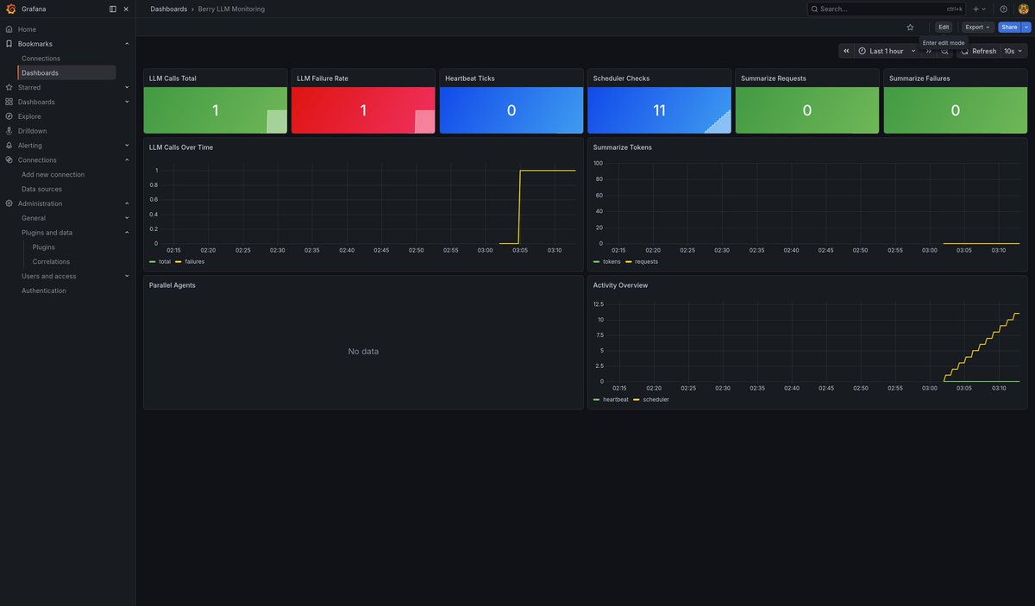Open the user profile avatar
This screenshot has width=1035, height=606.
tap(1024, 9)
